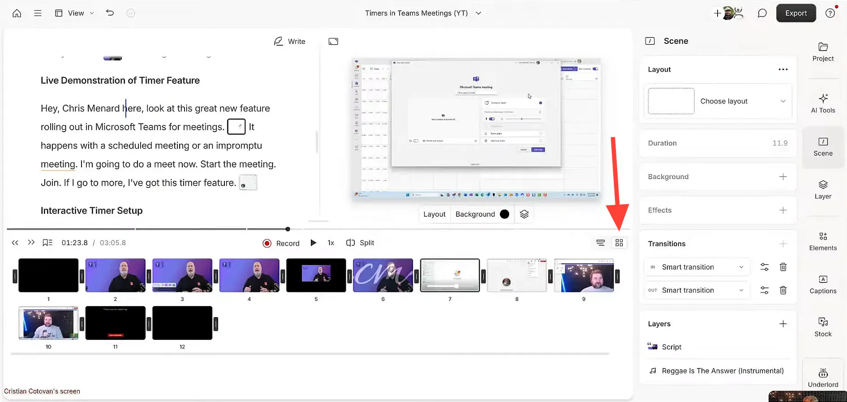Click the video canvas preview

point(476,128)
